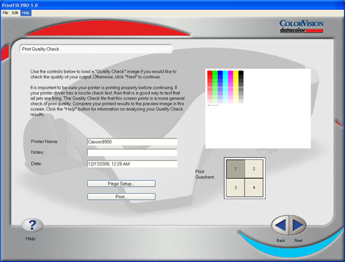
Task: Open the Page Setup dialog
Action: pyautogui.click(x=121, y=184)
